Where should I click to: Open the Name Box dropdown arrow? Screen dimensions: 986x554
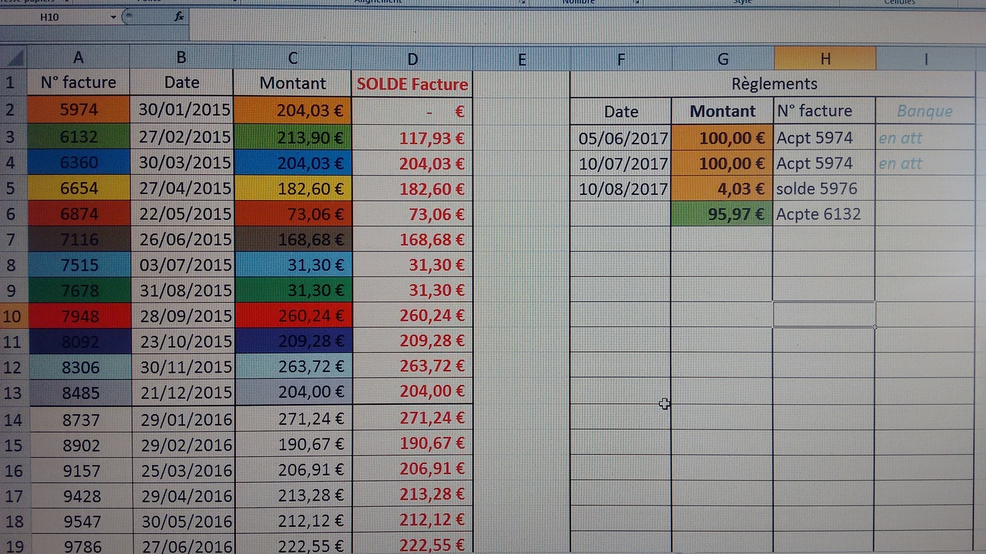[114, 16]
